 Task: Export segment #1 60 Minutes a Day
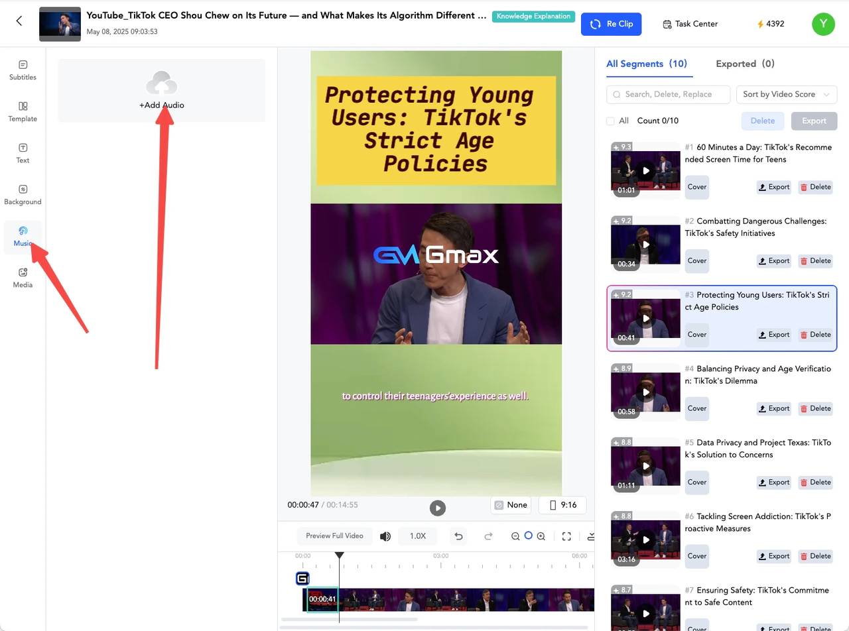click(x=774, y=187)
